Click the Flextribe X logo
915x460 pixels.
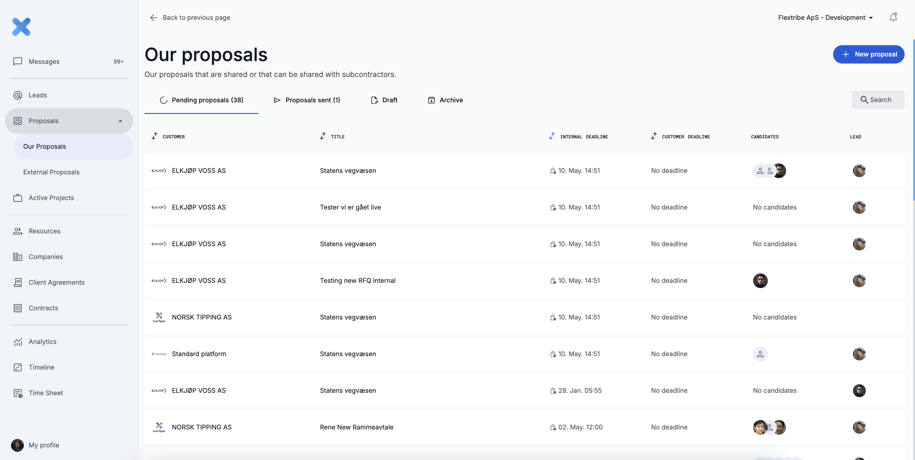pyautogui.click(x=21, y=27)
